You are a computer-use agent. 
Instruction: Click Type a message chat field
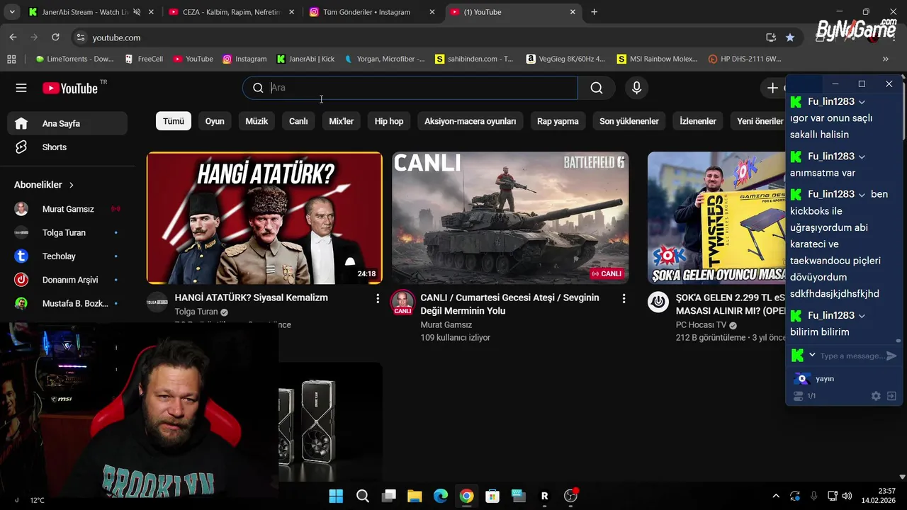click(x=851, y=356)
